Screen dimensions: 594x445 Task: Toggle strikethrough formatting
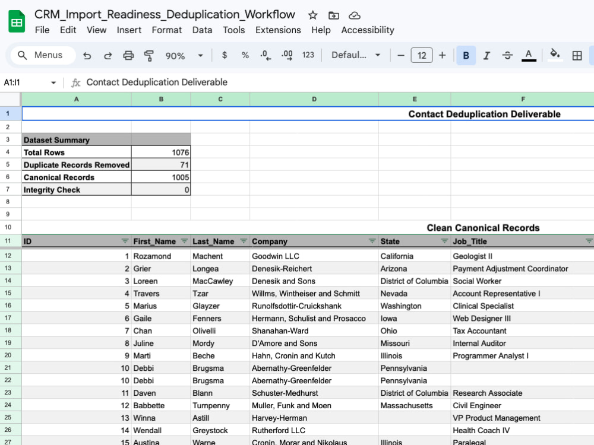507,56
